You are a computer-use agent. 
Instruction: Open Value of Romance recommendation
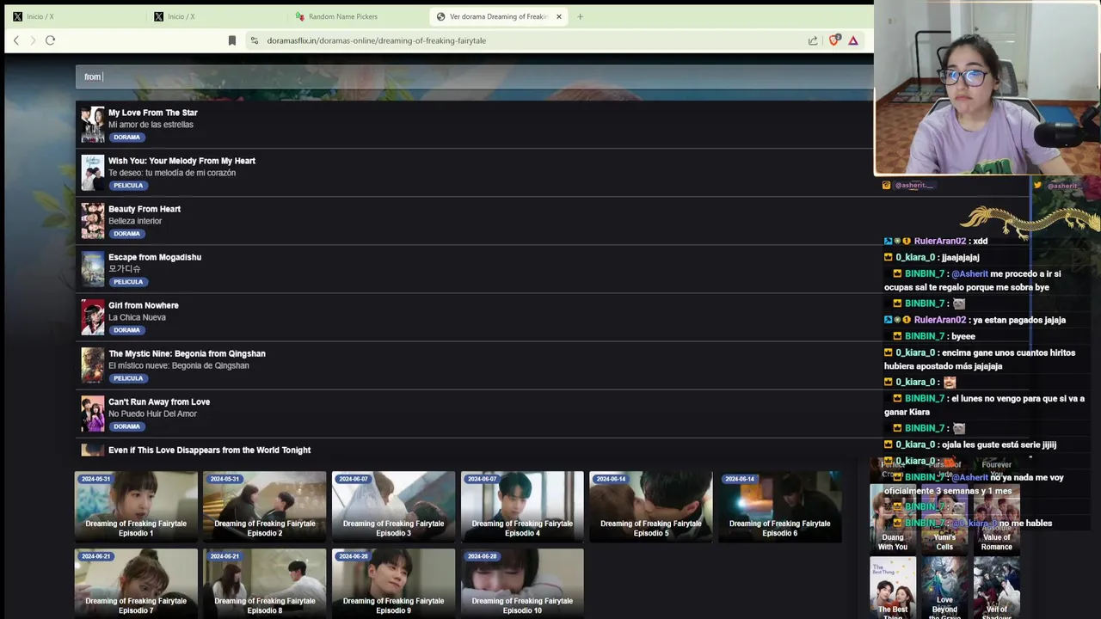tap(996, 518)
